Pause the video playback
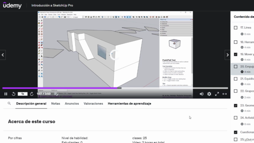Screen dimensions: 254x143 (6, 94)
